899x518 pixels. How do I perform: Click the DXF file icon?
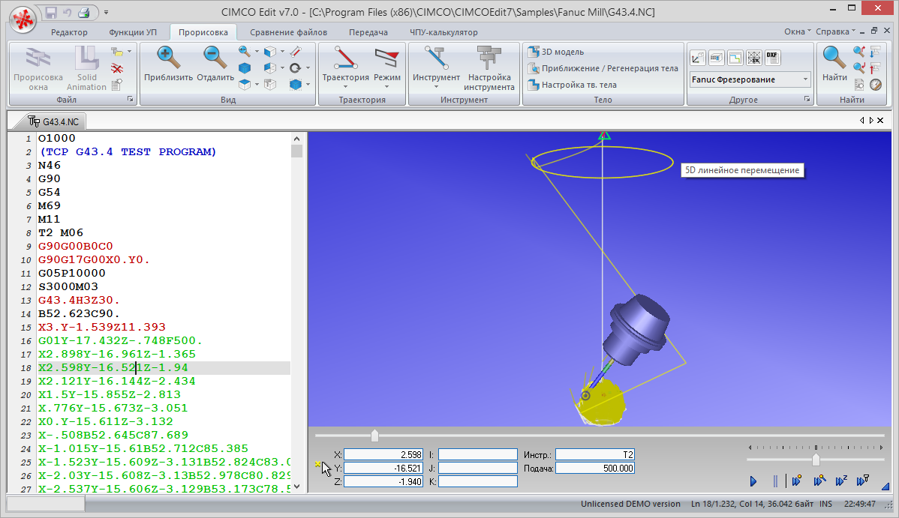(772, 58)
